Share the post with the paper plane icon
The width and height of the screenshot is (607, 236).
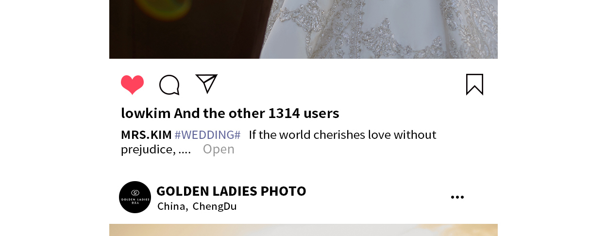click(206, 84)
